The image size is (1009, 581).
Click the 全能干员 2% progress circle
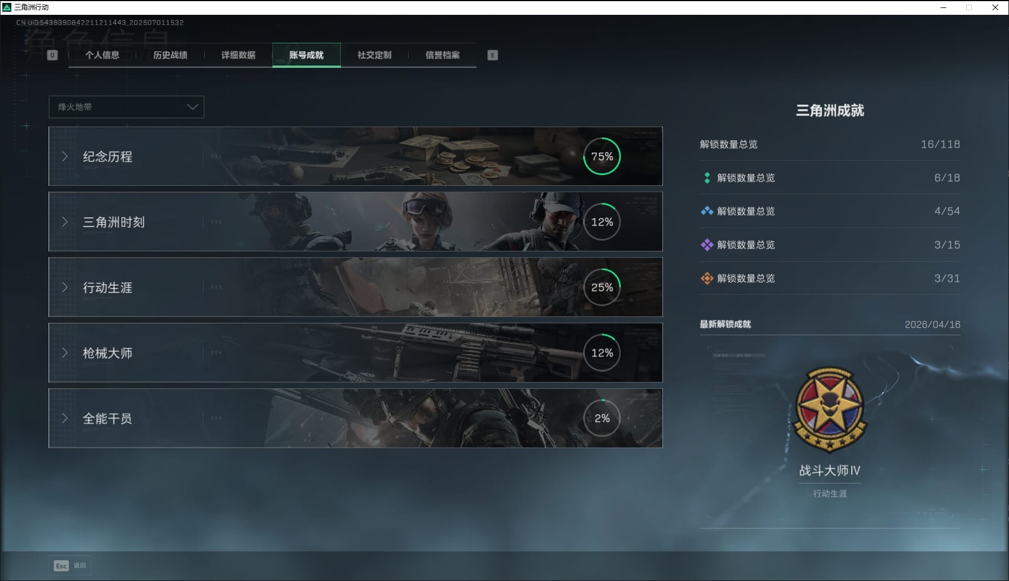point(602,419)
